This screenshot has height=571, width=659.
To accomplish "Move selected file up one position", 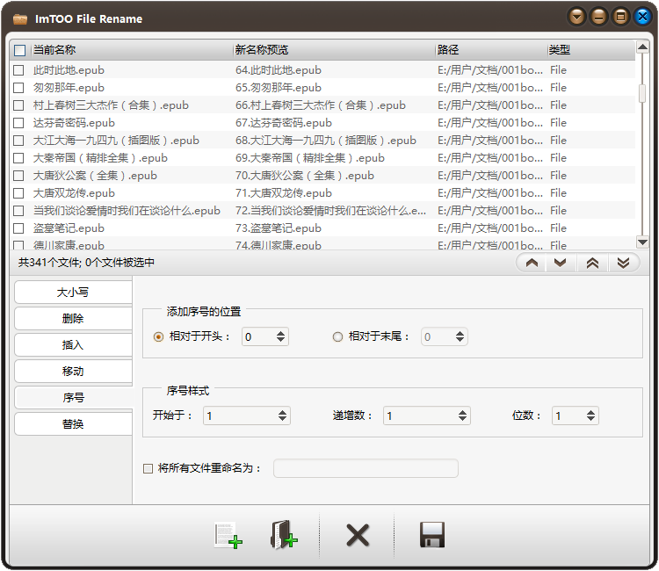I will tap(532, 263).
